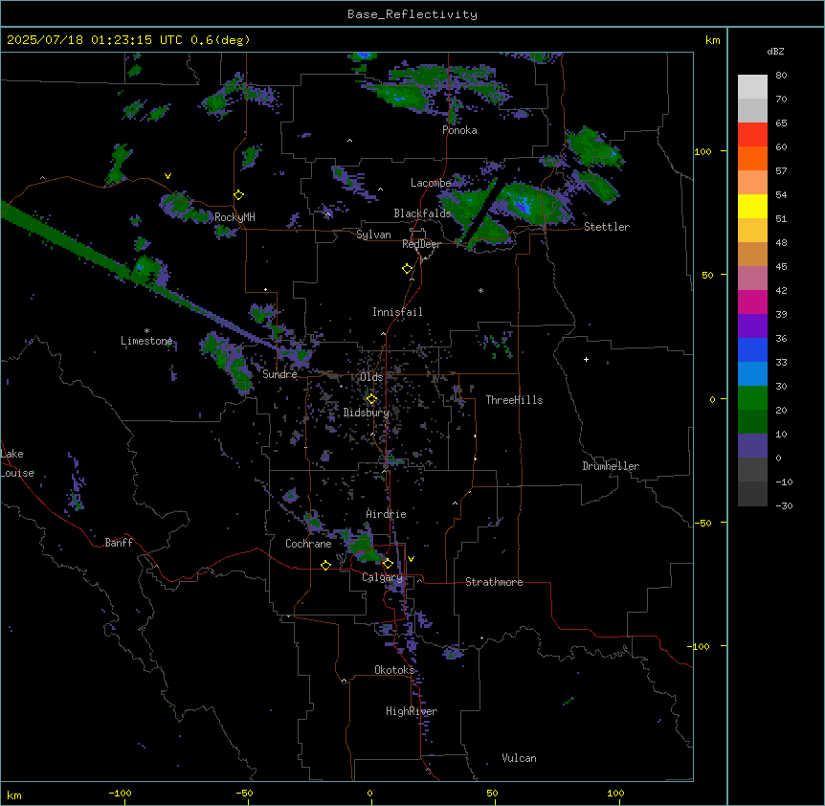The height and width of the screenshot is (806, 825).
Task: Click the RockyMH label
Action: point(234,216)
